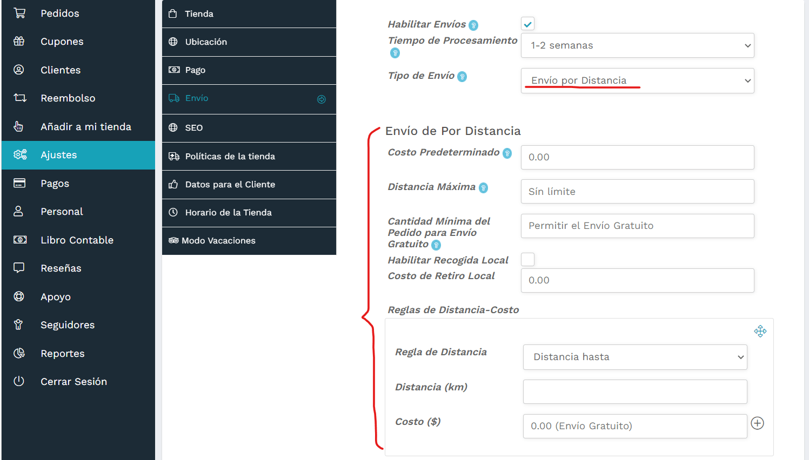Click the help icon beside Tipo de Envío
The image size is (809, 460).
coord(462,77)
